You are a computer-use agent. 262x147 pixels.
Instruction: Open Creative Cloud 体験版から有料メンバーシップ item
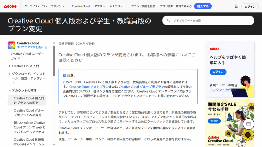click(29, 142)
